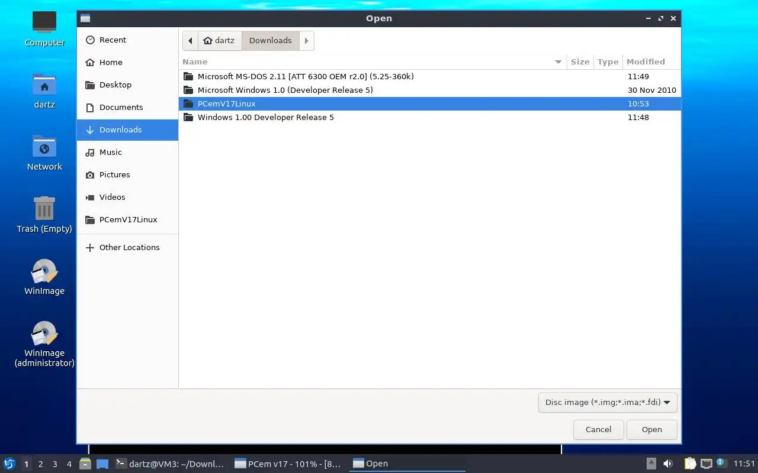This screenshot has height=473, width=758.
Task: Launch WinImage desktop icon
Action: (x=44, y=277)
